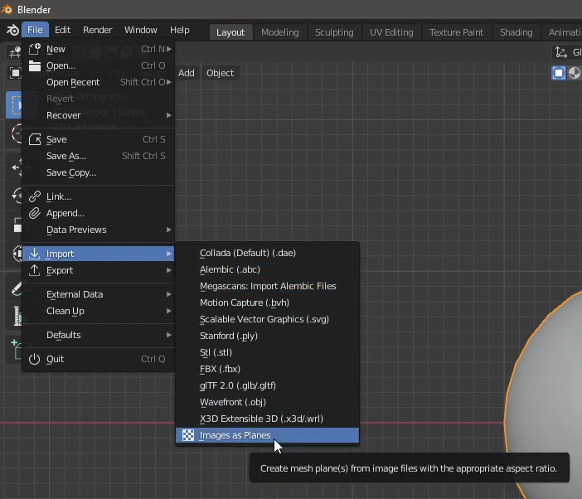Select X3D Extensible 3D import option
This screenshot has width=582, height=499.
tap(267, 419)
